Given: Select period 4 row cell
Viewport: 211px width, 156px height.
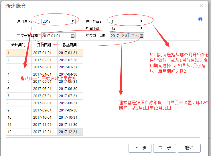Looking at the screenshot, I should coord(19,74).
